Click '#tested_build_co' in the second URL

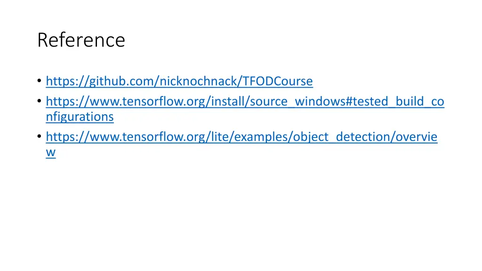click(x=395, y=102)
